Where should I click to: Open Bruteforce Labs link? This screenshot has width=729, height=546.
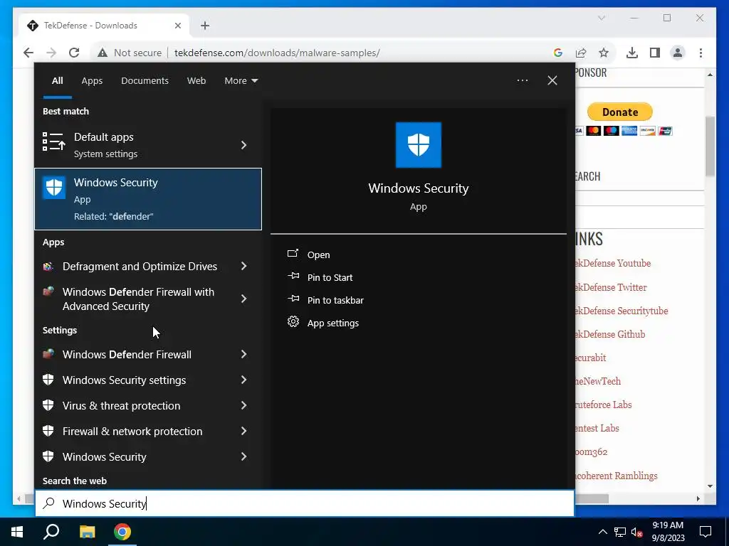tap(604, 405)
